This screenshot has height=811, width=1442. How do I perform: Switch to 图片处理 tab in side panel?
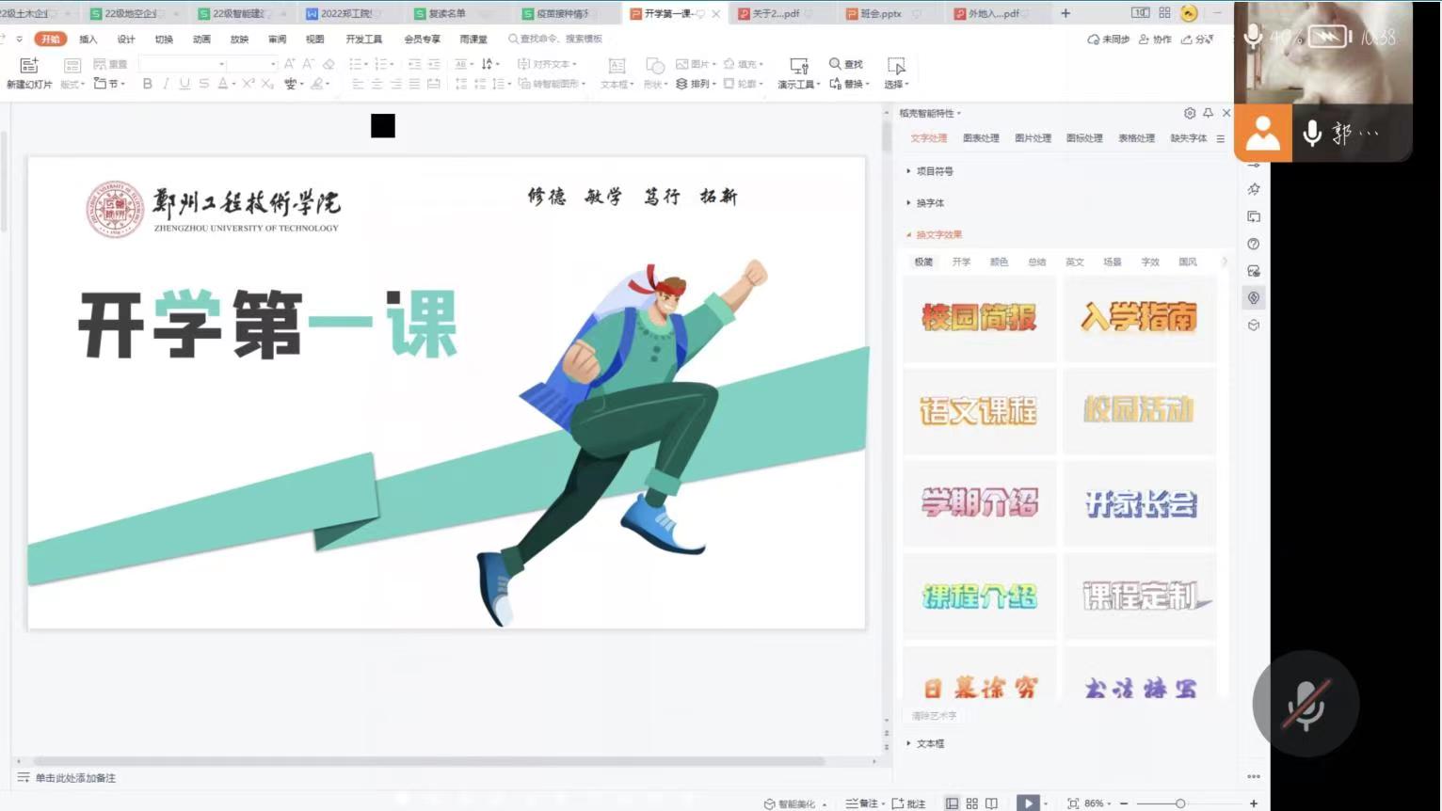[1033, 138]
